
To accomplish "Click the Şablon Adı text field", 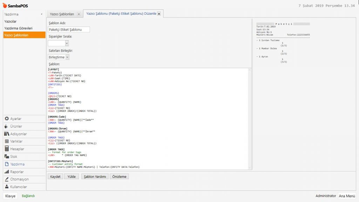I will click(69, 29).
